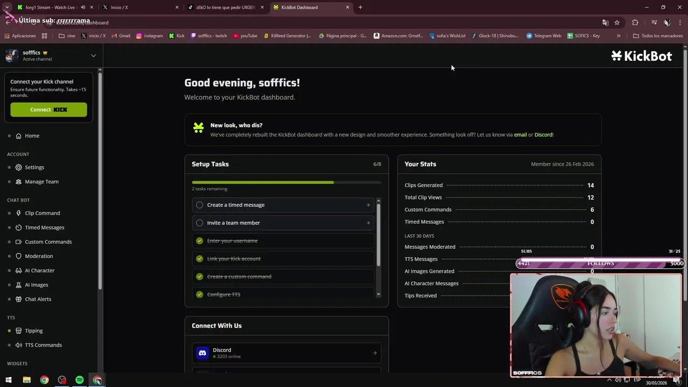Check off 'Create a timed message' circle
Screen dimensions: 688x387
[x=199, y=205]
